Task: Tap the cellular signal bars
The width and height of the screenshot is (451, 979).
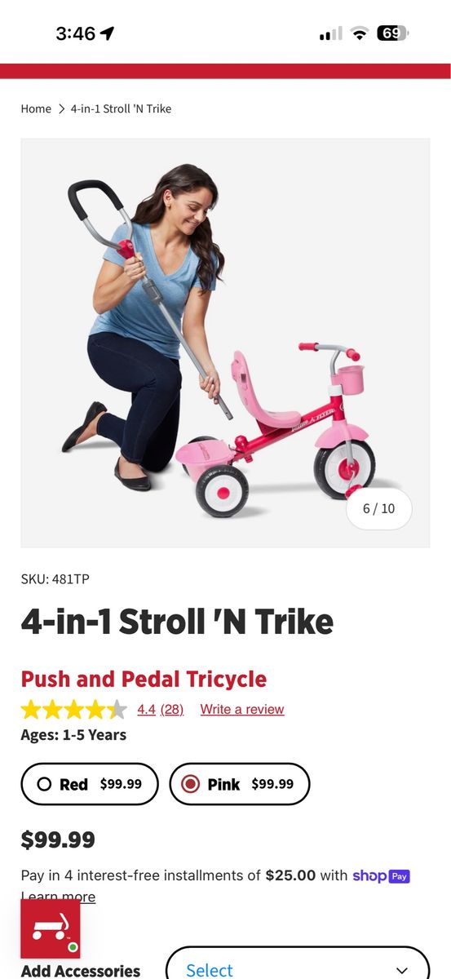Action: (330, 33)
